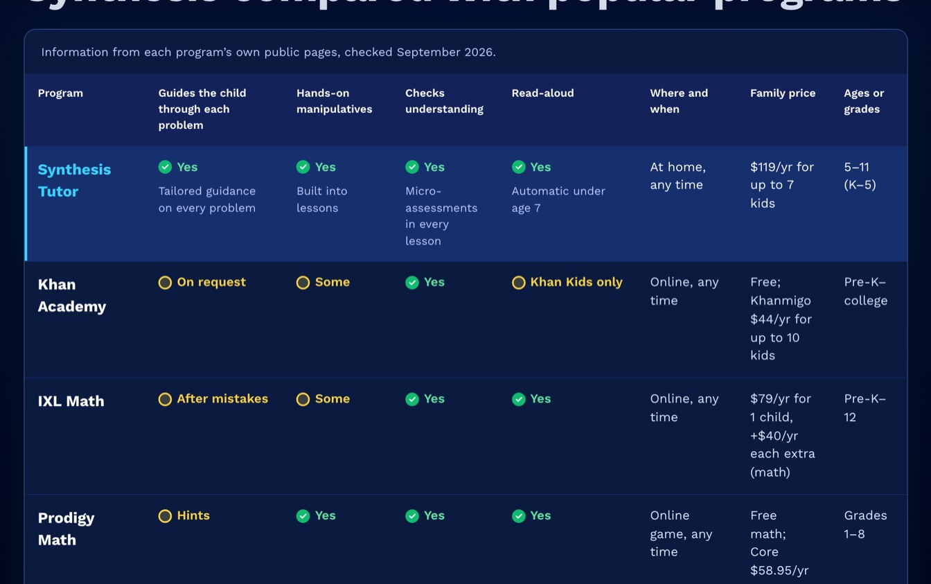Viewport: 931px width, 584px height.
Task: Click the text Built into lessons
Action: point(322,200)
